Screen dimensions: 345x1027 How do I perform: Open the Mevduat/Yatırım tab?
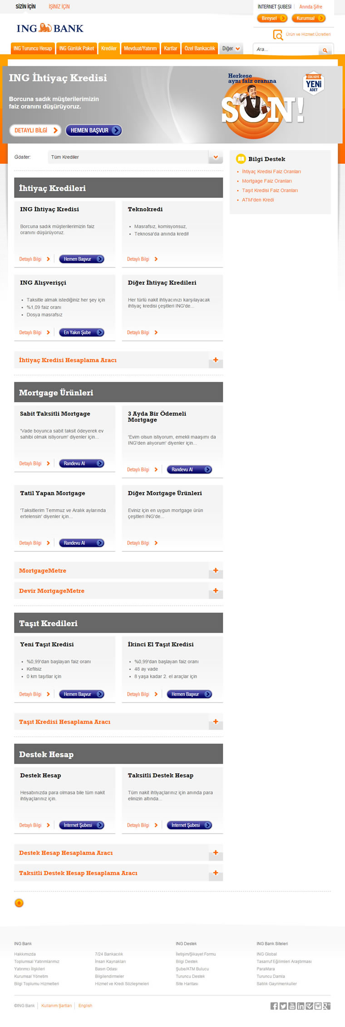(140, 49)
